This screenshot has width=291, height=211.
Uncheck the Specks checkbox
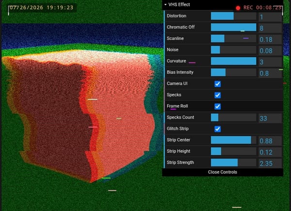click(217, 95)
